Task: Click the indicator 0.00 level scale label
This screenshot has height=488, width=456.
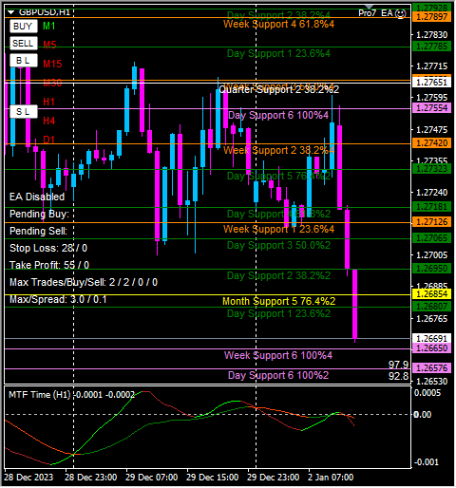Action: (423, 415)
